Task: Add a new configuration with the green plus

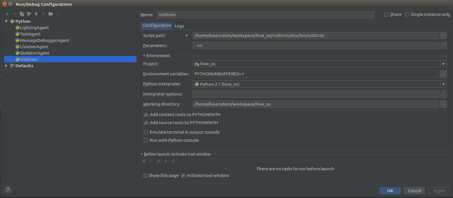Action: (7, 14)
